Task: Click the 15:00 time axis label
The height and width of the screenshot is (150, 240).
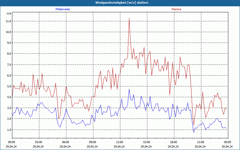Action: click(146, 142)
